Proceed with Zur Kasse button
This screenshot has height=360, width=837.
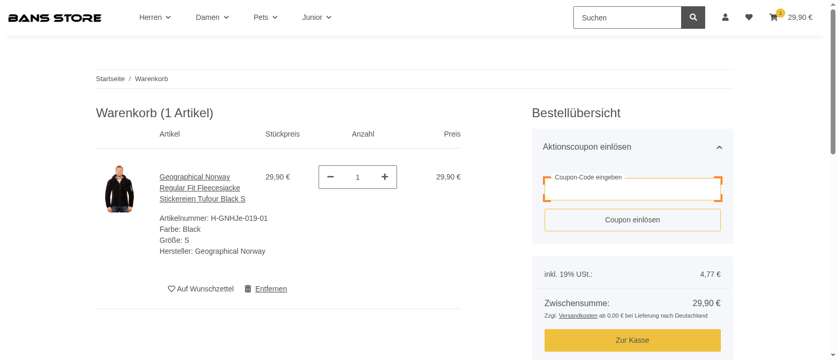pyautogui.click(x=632, y=340)
